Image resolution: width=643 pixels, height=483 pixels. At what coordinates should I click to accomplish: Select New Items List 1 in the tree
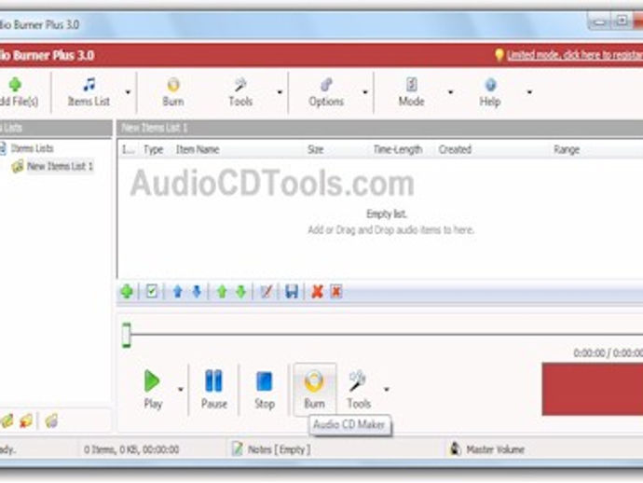60,166
